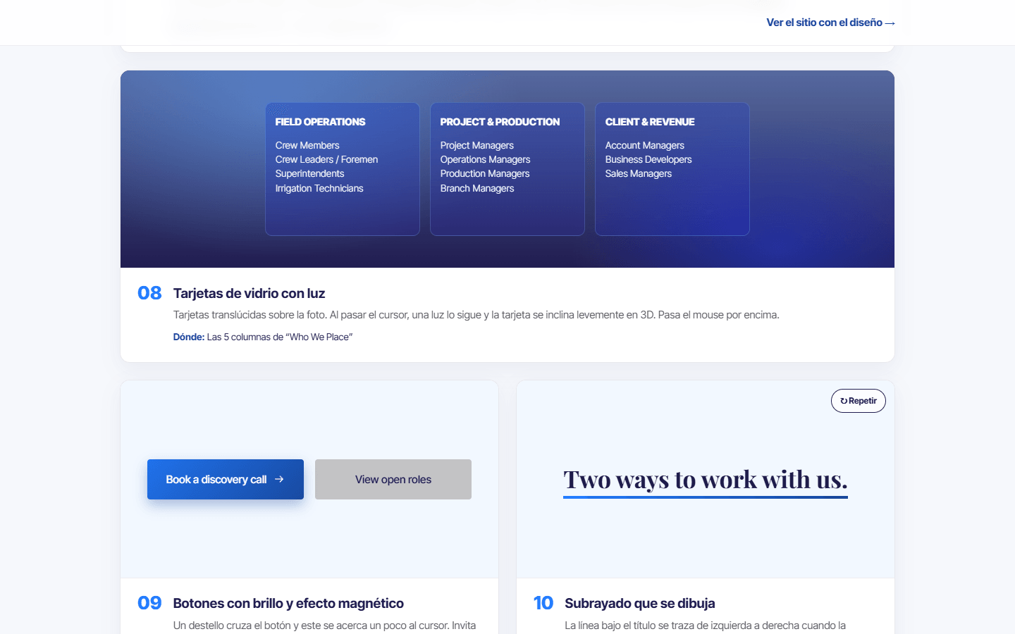Click the 'Dónde:' label text
This screenshot has width=1015, height=634.
pos(189,337)
